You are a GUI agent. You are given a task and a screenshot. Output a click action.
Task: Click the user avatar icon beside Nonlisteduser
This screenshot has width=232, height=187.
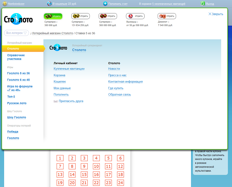point(5,4)
